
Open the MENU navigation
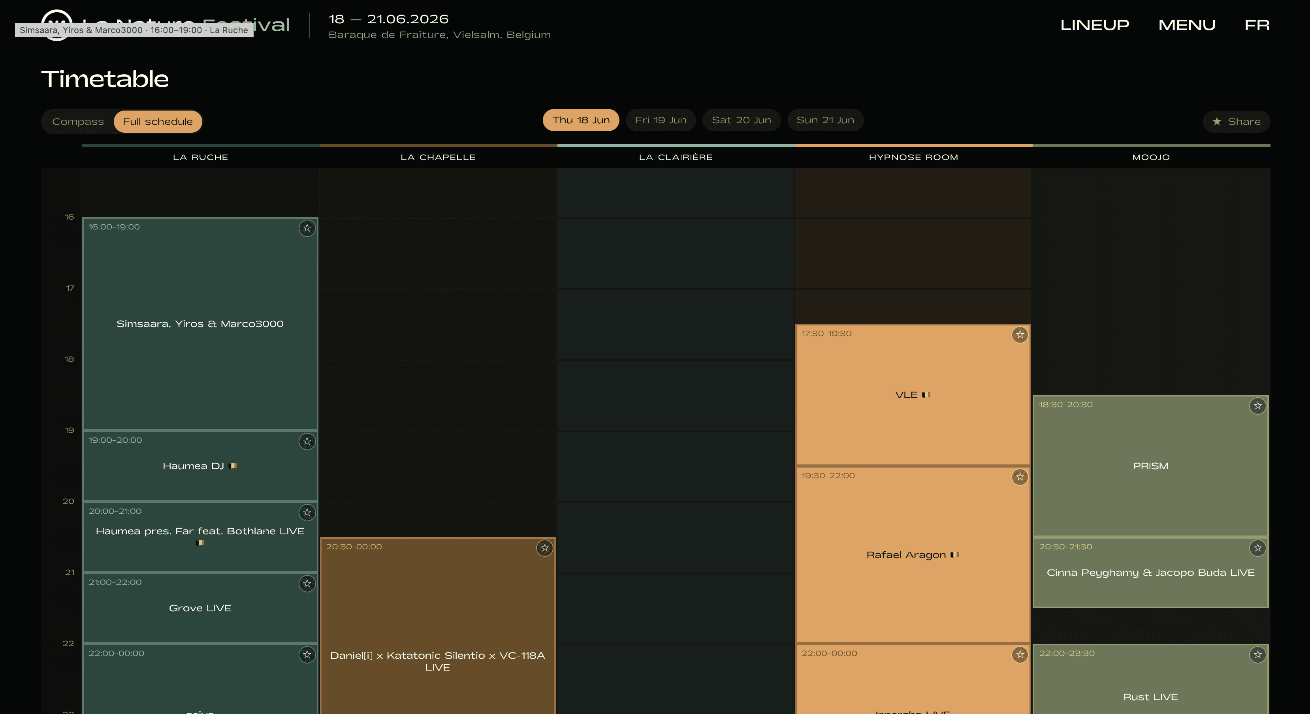pyautogui.click(x=1187, y=25)
